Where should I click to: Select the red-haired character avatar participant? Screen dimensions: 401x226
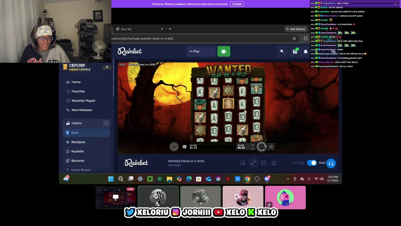[x=243, y=197]
